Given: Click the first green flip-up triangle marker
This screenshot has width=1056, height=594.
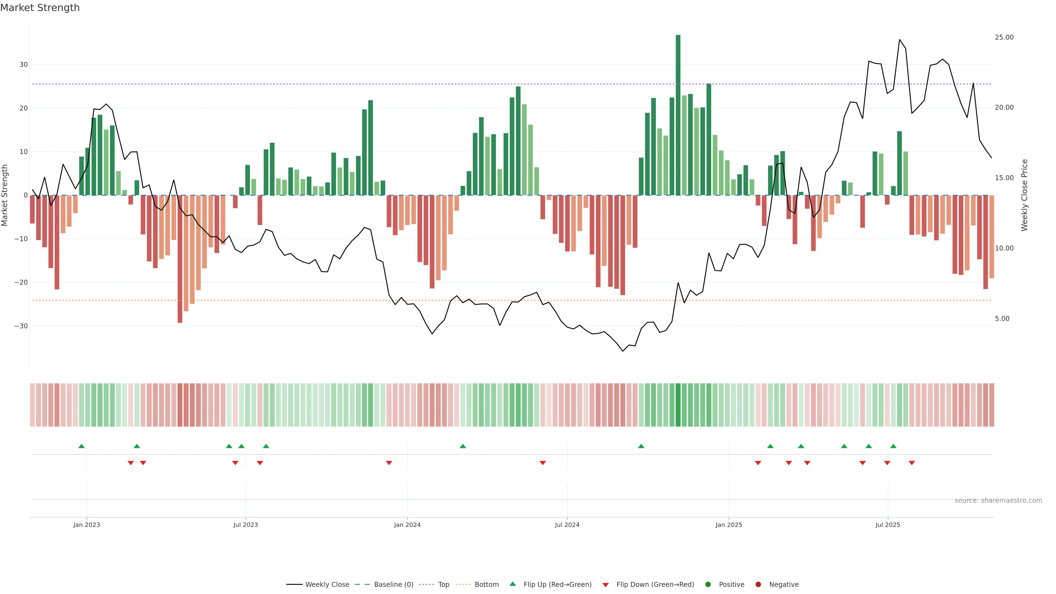Looking at the screenshot, I should 82,446.
